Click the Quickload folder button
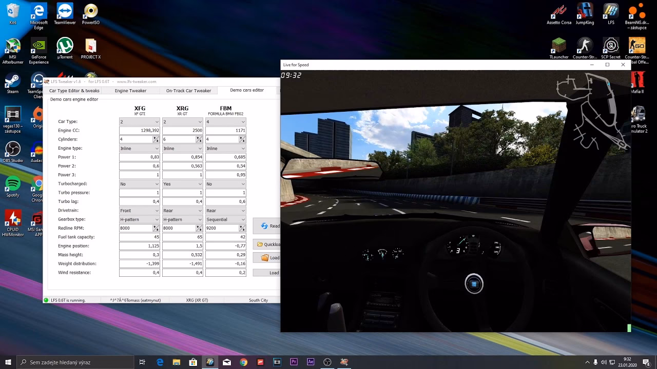Viewport: 657px width, 369px height. click(268, 244)
